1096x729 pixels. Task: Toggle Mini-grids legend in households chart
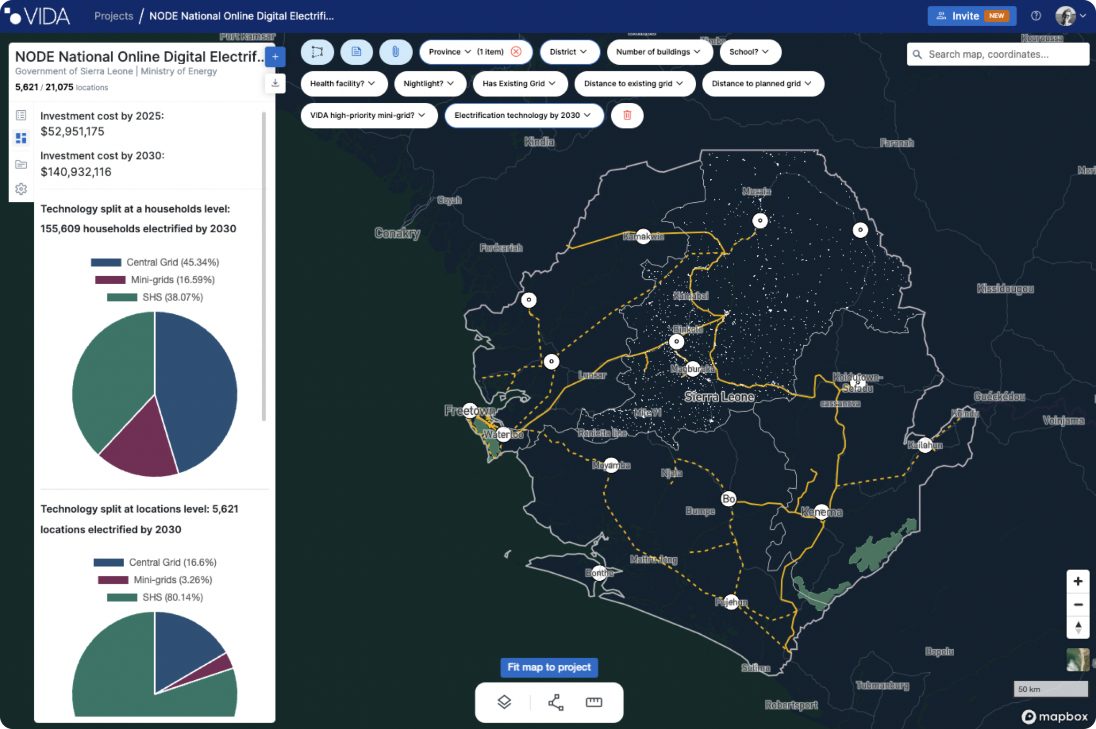tap(155, 280)
